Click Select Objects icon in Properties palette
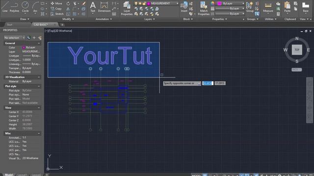Image resolution: width=314 pixels, height=176 pixels. (x=34, y=38)
